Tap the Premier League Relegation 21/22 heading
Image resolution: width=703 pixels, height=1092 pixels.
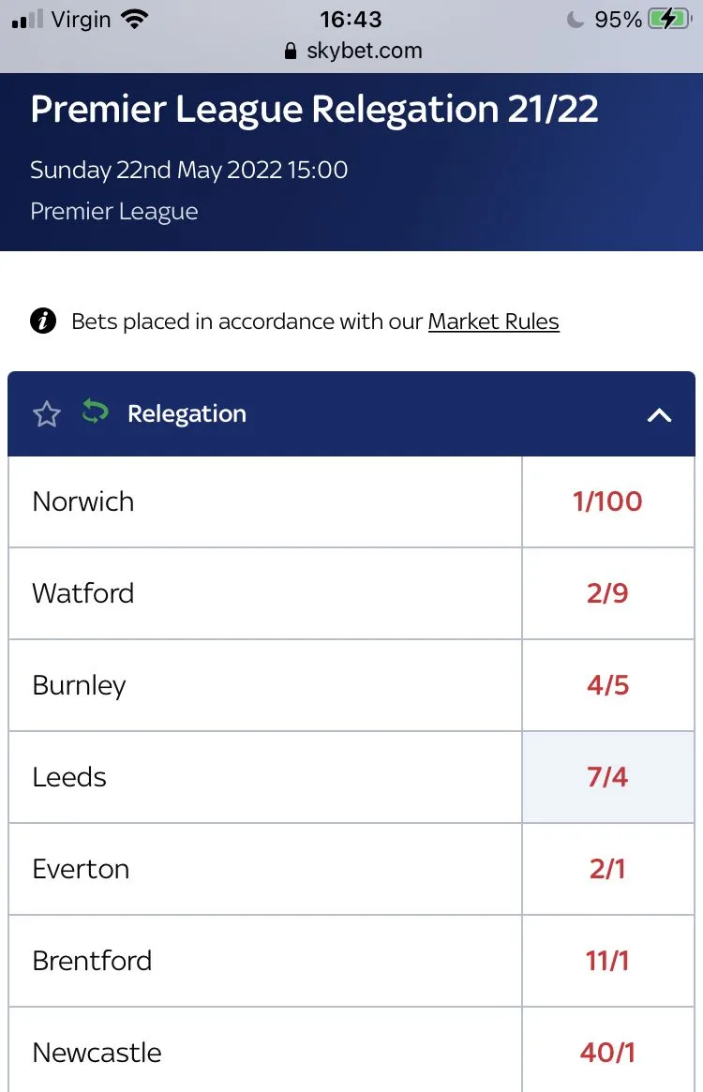(314, 110)
